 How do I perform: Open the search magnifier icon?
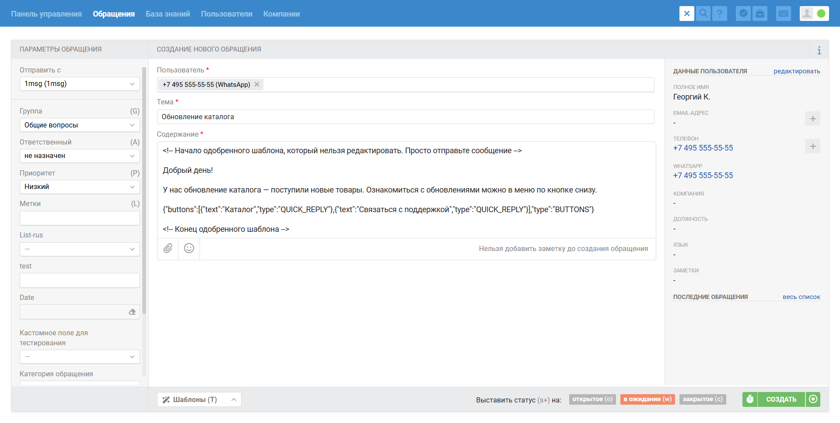pyautogui.click(x=703, y=14)
